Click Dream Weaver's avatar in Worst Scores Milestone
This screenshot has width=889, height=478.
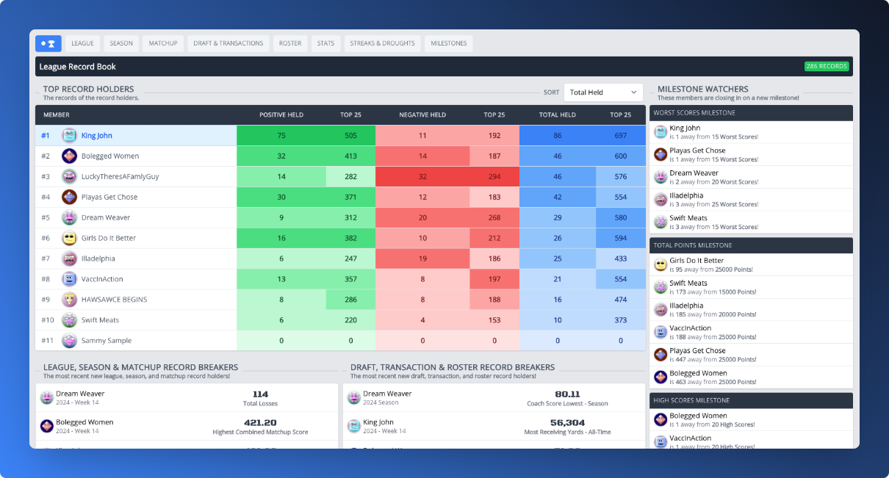661,177
